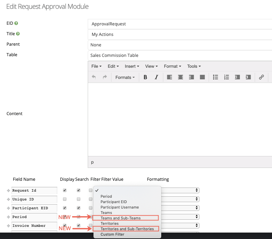Open the Parent dropdown showing None

(180, 45)
